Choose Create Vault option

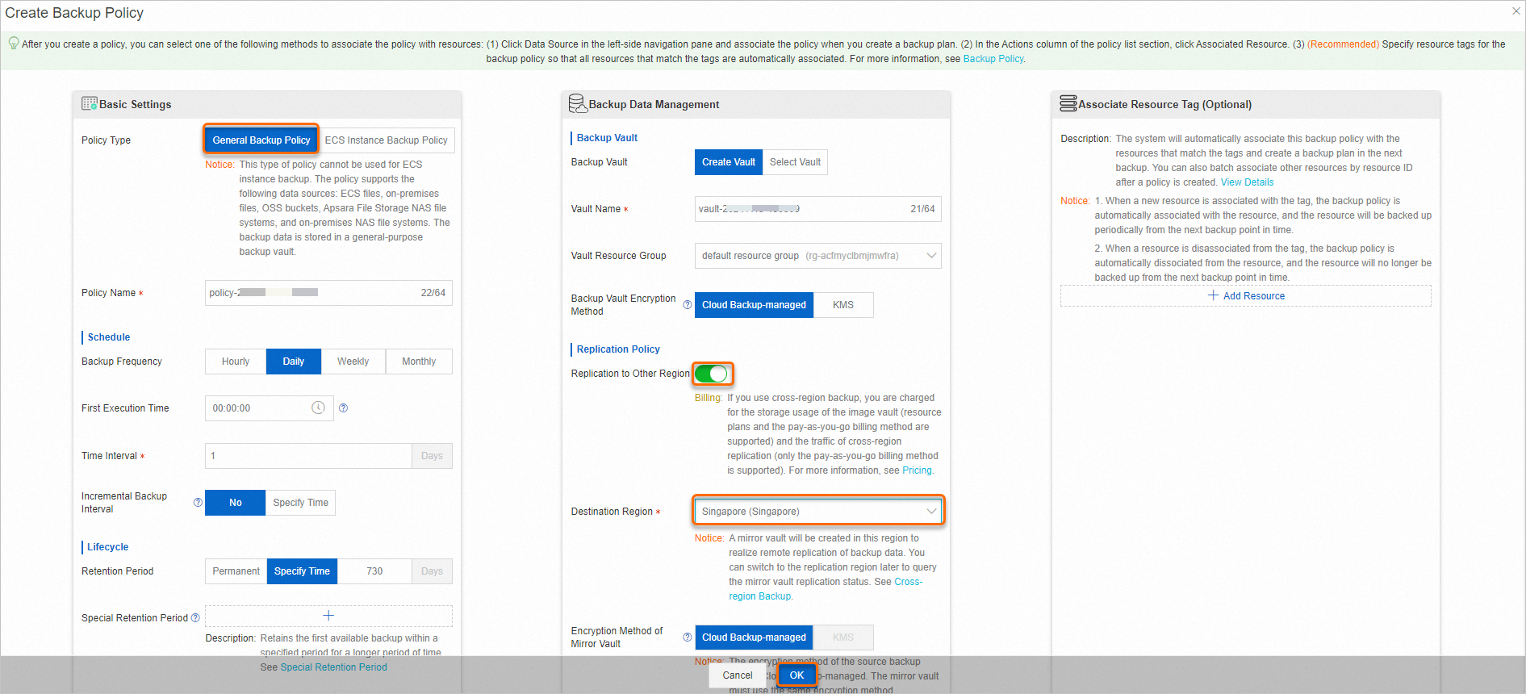click(729, 162)
